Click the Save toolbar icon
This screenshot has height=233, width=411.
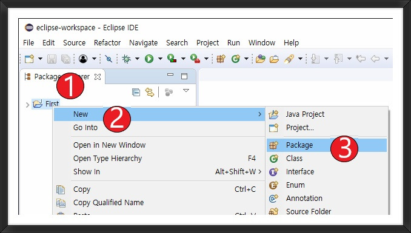[52, 59]
